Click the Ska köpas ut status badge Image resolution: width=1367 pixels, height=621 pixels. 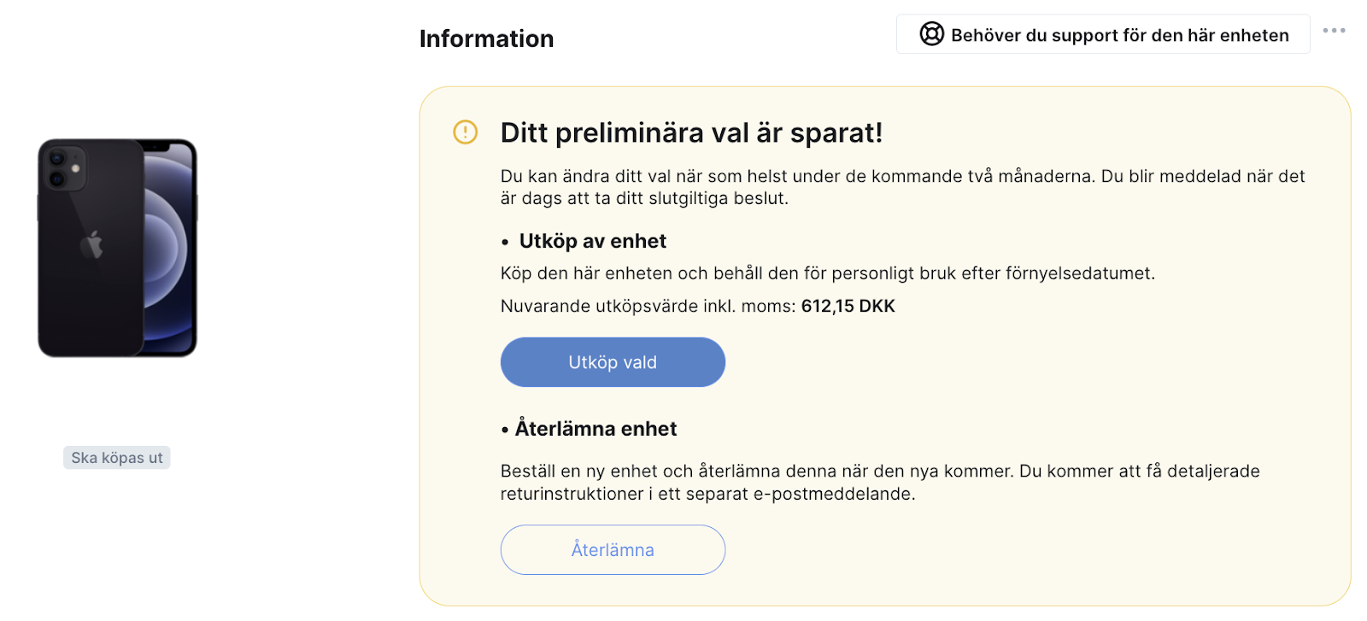point(117,458)
